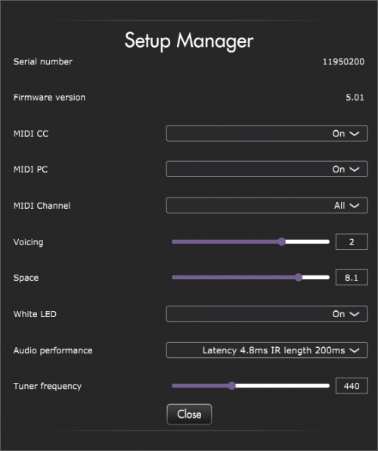378x451 pixels.
Task: Open the MIDI CC dropdown
Action: click(267, 133)
